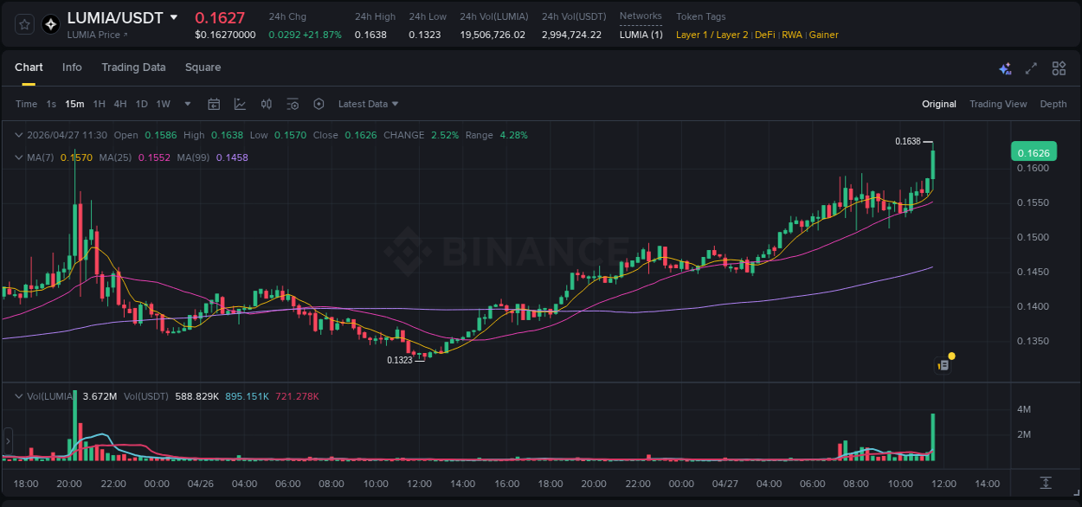Click the 0.1638 high price marker
The width and height of the screenshot is (1082, 507).
tap(908, 141)
